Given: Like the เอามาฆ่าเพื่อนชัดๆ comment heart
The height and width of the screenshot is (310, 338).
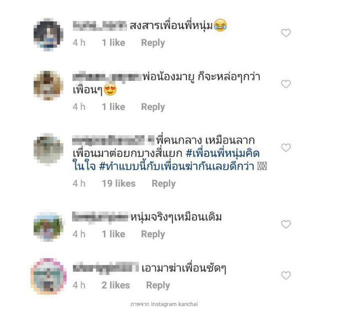Looking at the screenshot, I should tap(286, 276).
